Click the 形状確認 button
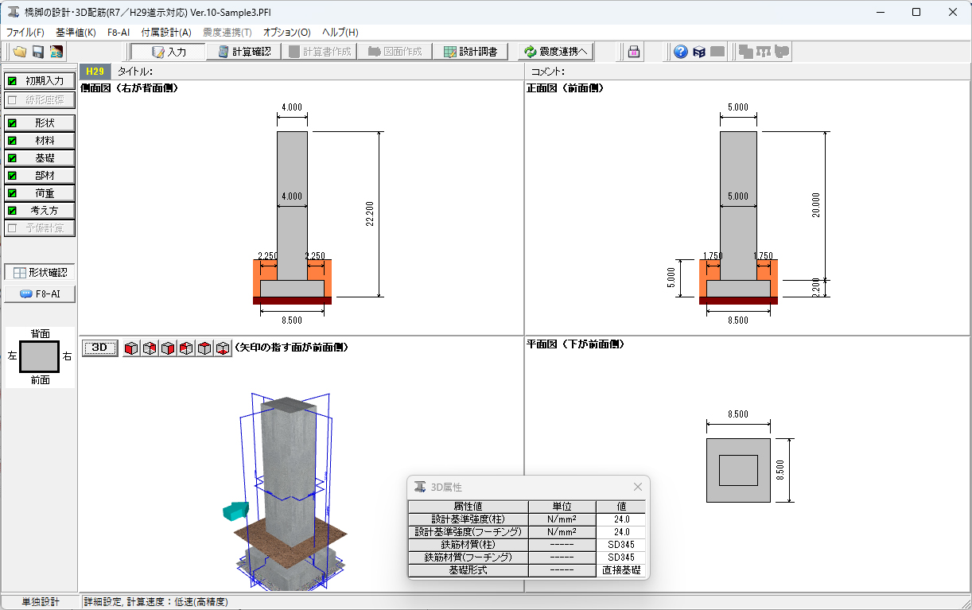972x610 pixels. [x=40, y=272]
